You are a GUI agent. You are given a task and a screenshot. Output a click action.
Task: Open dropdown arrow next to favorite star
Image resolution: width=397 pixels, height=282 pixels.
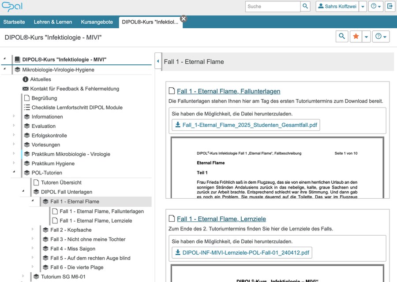pyautogui.click(x=366, y=37)
